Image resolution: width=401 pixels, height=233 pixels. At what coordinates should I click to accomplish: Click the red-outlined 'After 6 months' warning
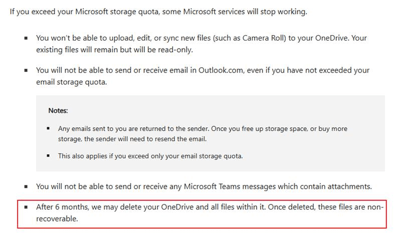coord(202,214)
